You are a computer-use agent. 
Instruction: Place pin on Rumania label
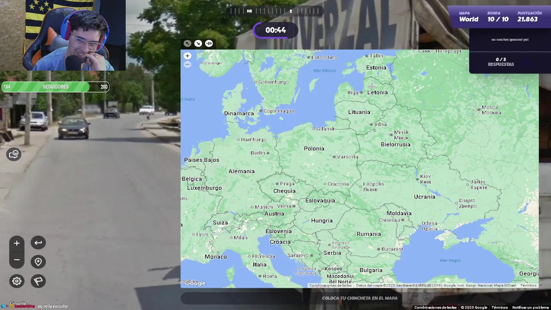click(x=368, y=234)
